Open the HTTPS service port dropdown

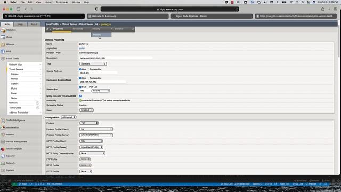click(x=101, y=91)
